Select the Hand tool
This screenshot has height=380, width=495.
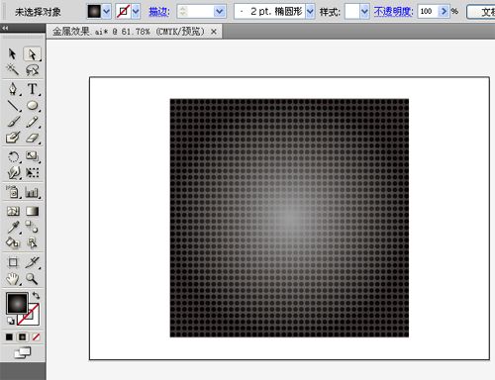coord(13,279)
